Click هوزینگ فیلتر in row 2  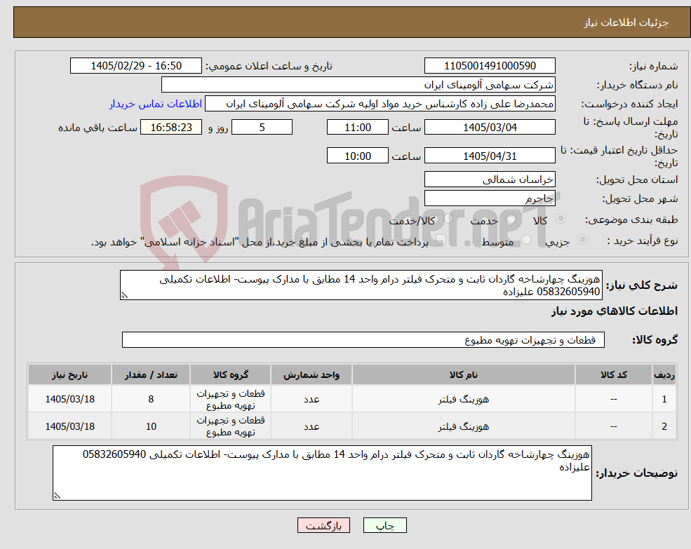click(x=463, y=426)
